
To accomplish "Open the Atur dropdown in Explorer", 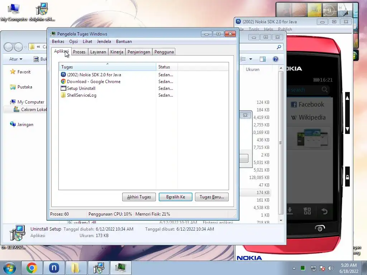I will tap(16, 59).
